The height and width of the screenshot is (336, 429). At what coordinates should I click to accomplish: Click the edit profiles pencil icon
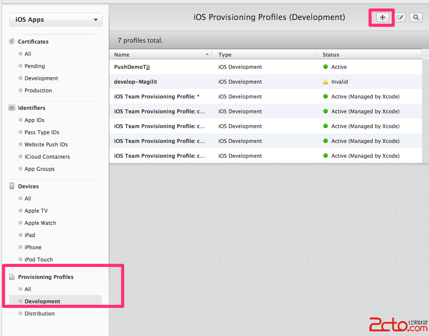[x=400, y=17]
